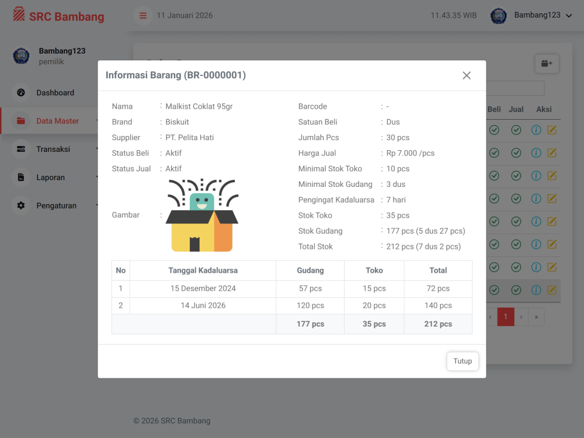Click the Tanggal Kadaluarsa column header
This screenshot has width=584, height=438.
[x=203, y=271]
